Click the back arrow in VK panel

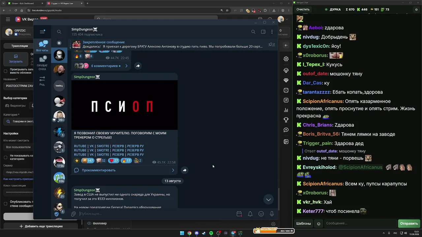click(286, 45)
